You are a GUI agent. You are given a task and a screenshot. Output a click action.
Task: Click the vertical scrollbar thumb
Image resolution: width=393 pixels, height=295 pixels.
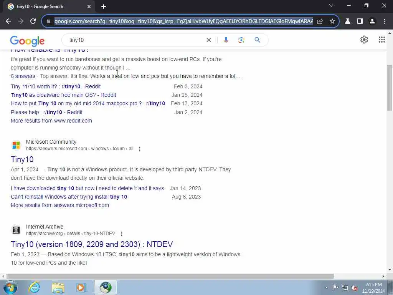(x=390, y=87)
